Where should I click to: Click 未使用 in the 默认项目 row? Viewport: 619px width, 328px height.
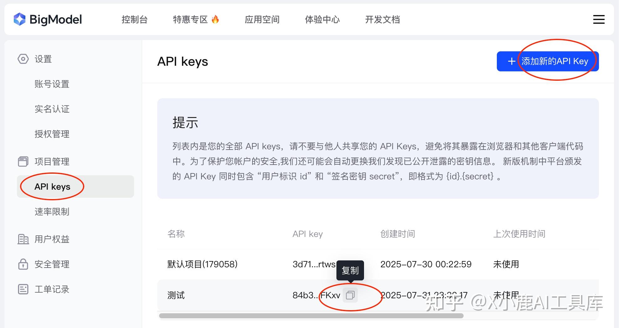[x=506, y=264]
